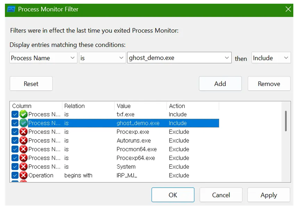Image resolution: width=299 pixels, height=208 pixels.
Task: Click red exclude icon on Procexp.exe row
Action: (x=23, y=132)
